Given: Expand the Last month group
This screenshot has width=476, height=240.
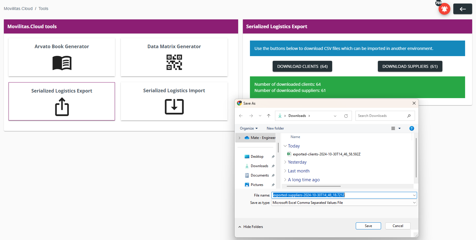Looking at the screenshot, I should tap(285, 171).
